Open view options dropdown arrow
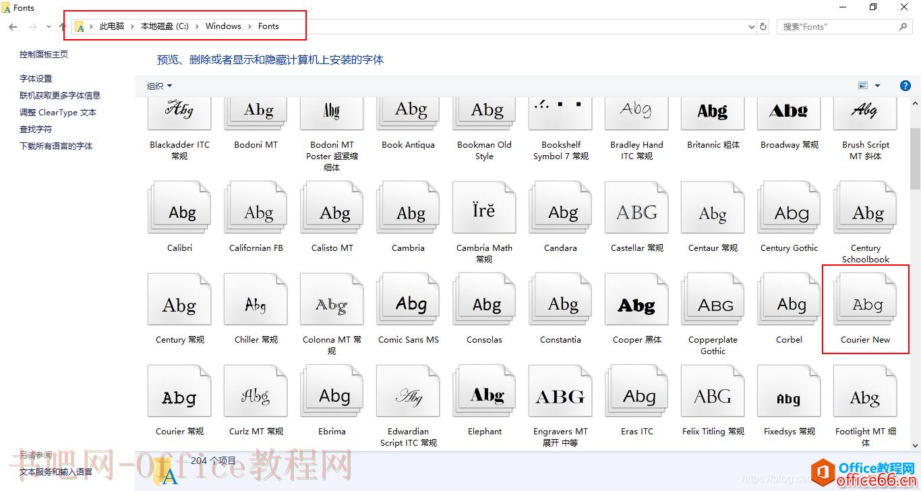This screenshot has height=491, width=921. tap(877, 86)
